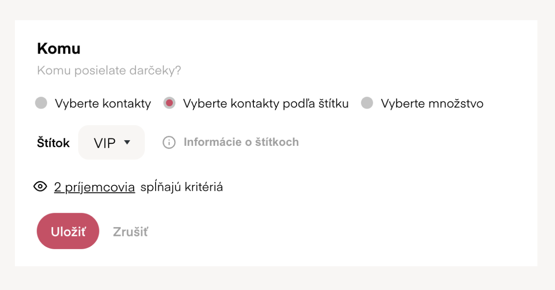This screenshot has width=555, height=290.
Task: Click the "Komu" section heading
Action: click(x=58, y=49)
